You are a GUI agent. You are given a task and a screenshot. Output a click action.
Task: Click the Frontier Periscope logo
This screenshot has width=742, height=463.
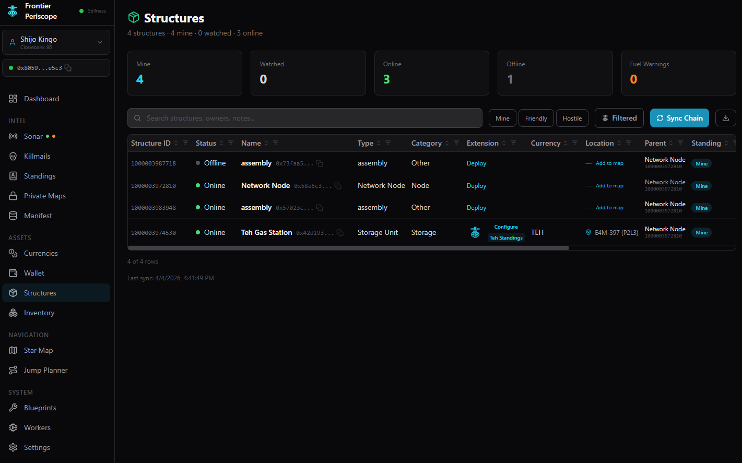click(13, 11)
